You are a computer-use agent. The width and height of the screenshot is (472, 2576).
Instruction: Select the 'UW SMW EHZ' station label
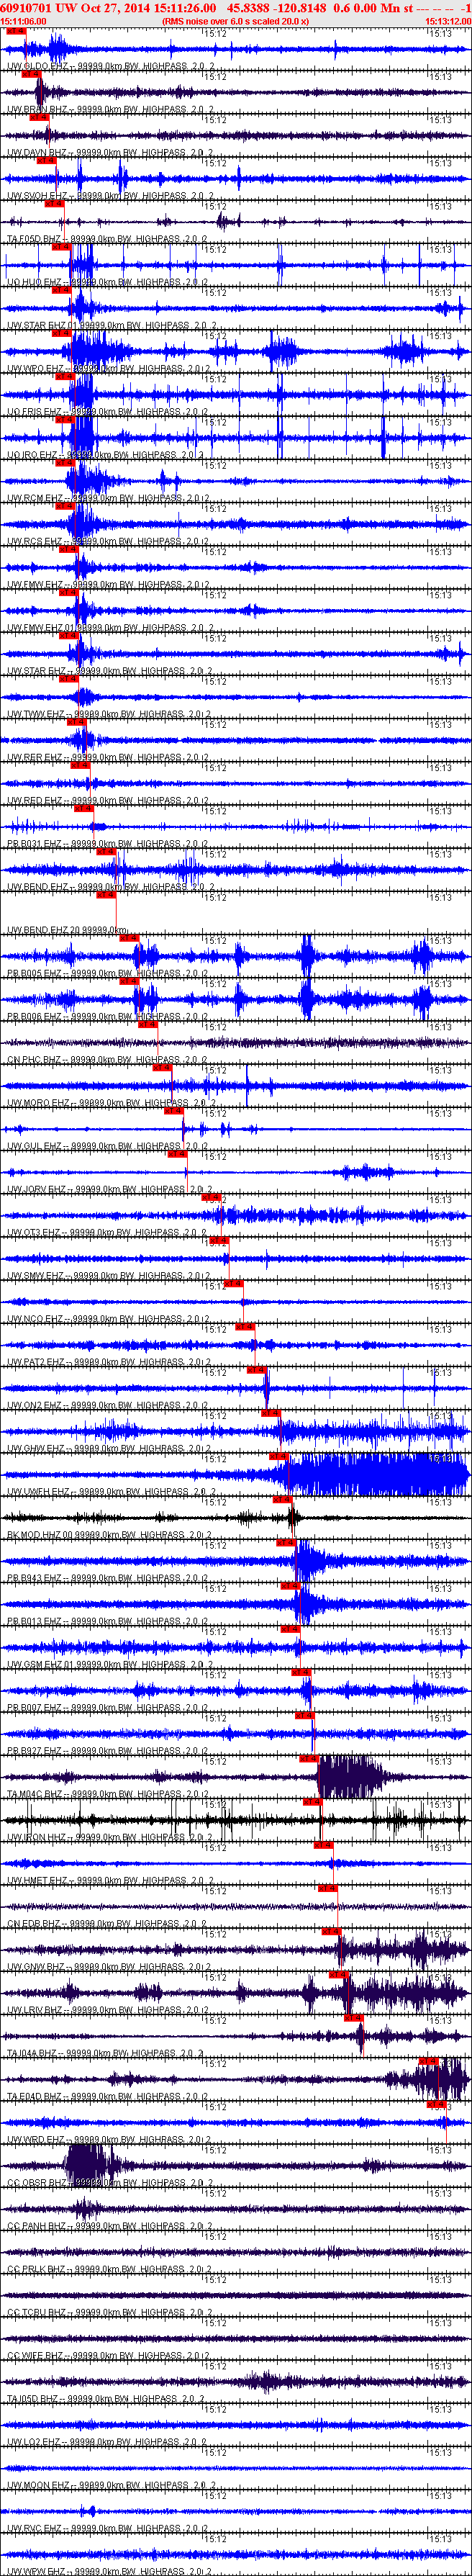[x=36, y=1275]
